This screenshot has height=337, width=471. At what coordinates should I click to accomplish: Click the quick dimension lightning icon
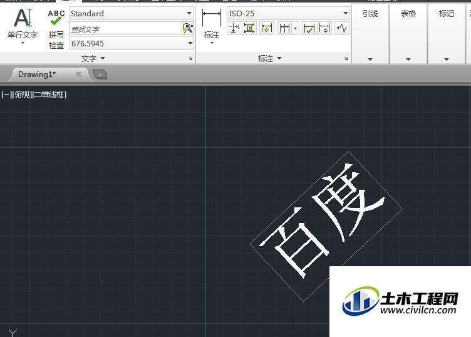pyautogui.click(x=267, y=29)
